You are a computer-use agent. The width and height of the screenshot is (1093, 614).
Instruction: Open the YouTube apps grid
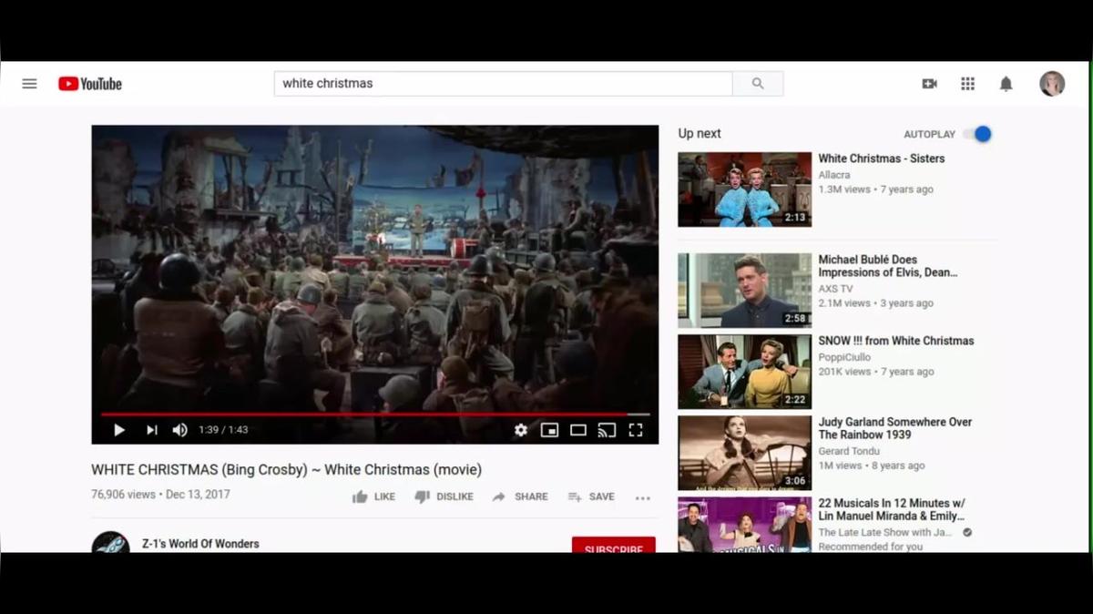[x=967, y=84]
